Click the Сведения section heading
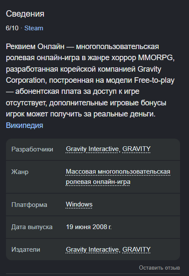The width and height of the screenshot is (189, 276). (x=25, y=14)
